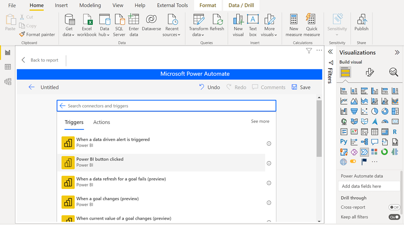This screenshot has width=404, height=225.
Task: Open Report view in left sidebar
Action: pyautogui.click(x=8, y=53)
